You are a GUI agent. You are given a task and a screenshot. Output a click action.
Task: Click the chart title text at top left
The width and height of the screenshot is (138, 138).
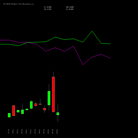click(18, 4)
